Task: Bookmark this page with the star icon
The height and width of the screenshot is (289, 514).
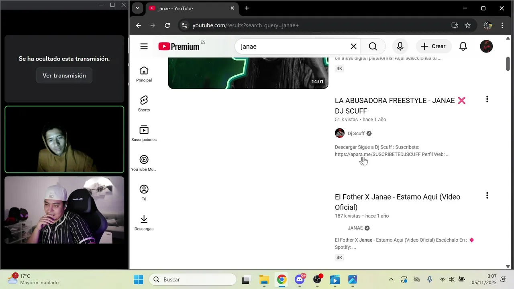Action: [468, 25]
